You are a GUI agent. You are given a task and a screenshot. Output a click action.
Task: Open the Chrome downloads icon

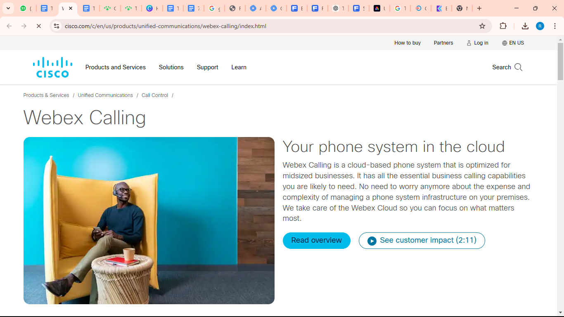tap(525, 26)
